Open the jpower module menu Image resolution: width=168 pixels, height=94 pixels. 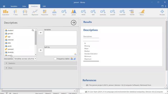click(x=74, y=13)
